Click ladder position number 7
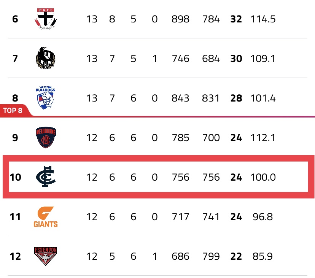This screenshot has width=315, height=278. point(15,59)
